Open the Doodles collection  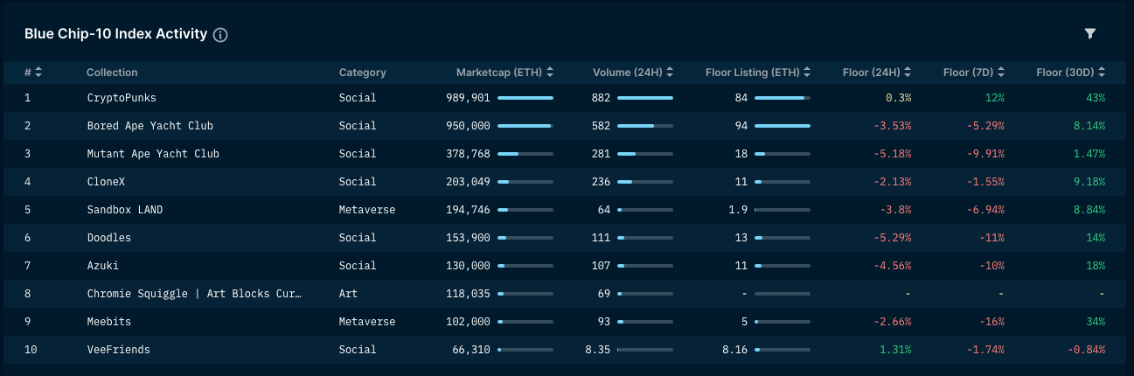point(109,238)
